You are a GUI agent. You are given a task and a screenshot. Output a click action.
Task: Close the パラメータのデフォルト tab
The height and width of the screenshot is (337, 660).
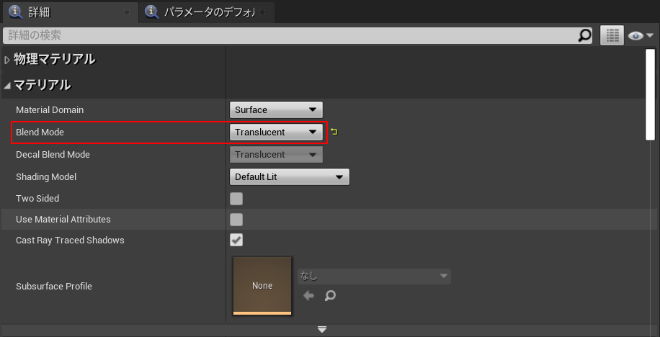coord(262,13)
